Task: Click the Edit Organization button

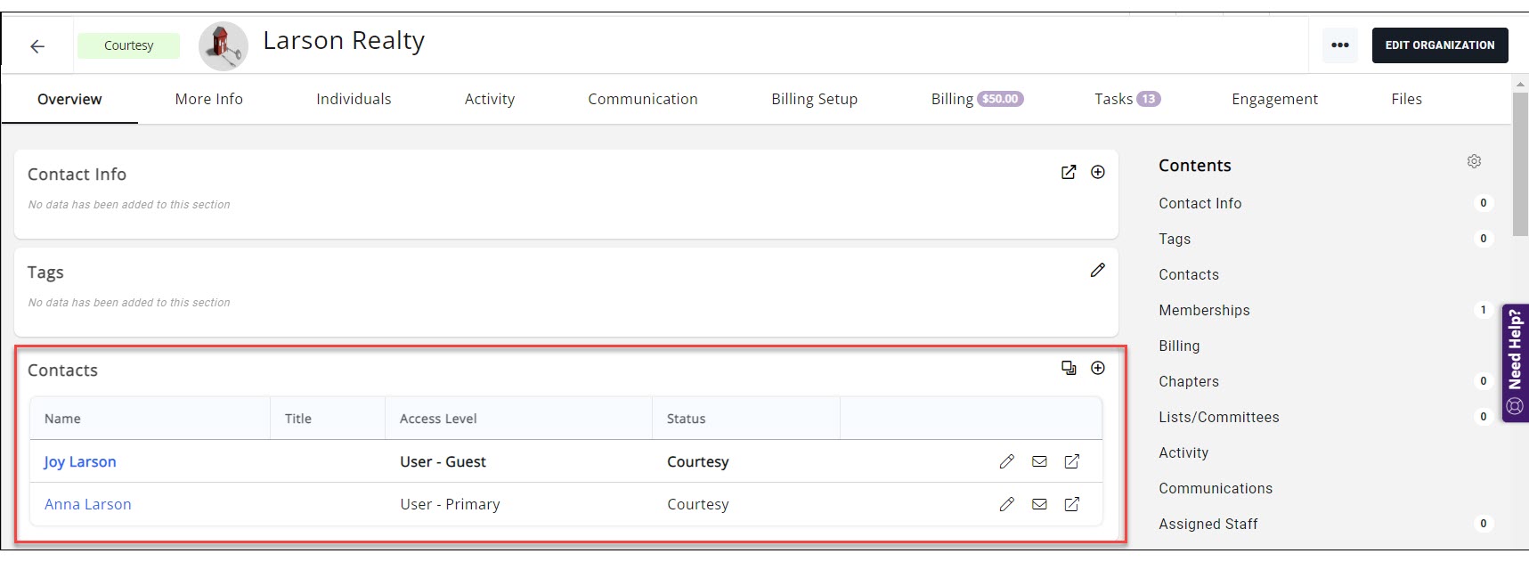Action: coord(1439,45)
